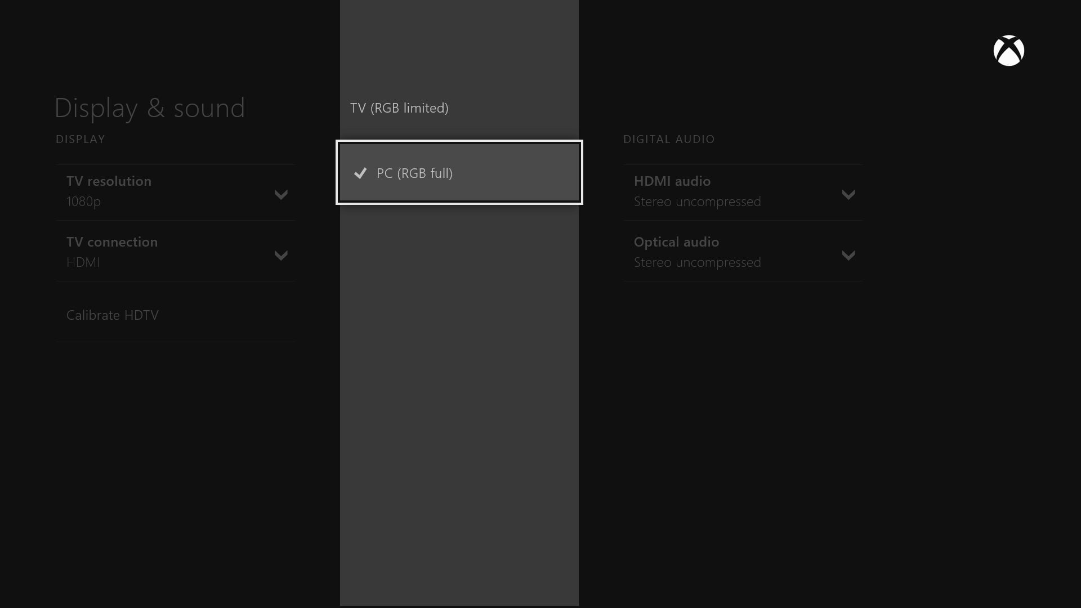
Task: Click the HDMI value under TV connection
Action: (x=83, y=262)
